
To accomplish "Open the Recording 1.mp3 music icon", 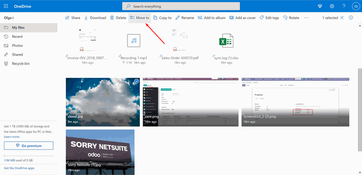I will coord(134,41).
